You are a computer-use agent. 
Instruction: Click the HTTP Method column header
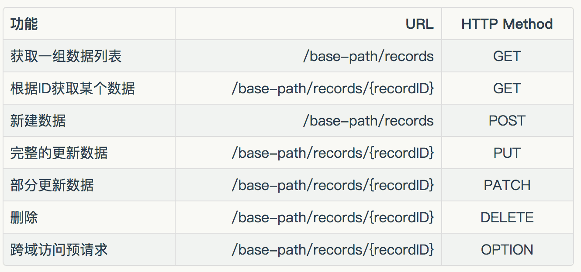(x=507, y=24)
